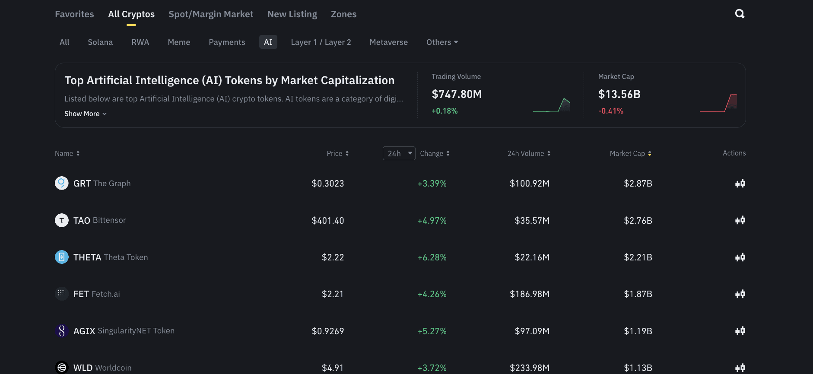Open the New Listing tab
813x374 pixels.
(292, 14)
